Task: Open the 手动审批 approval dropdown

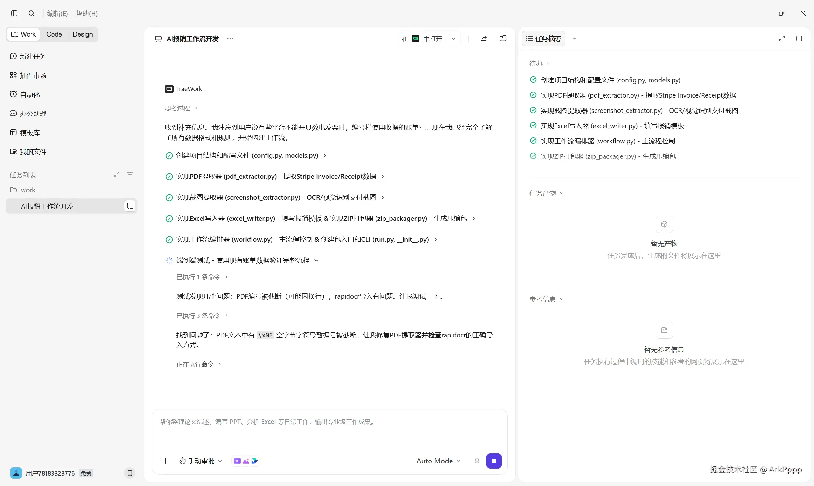Action: pyautogui.click(x=201, y=461)
